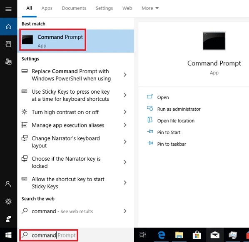Click the search magnifier icon in the search box
This screenshot has width=249, height=242.
point(25,235)
